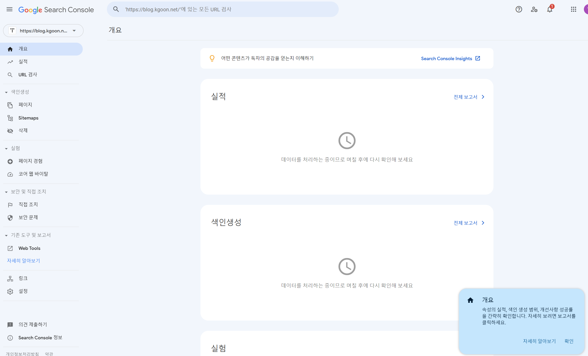Viewport: 588px width, 356px height.
Task: Open the hamburger main menu
Action: [x=10, y=10]
